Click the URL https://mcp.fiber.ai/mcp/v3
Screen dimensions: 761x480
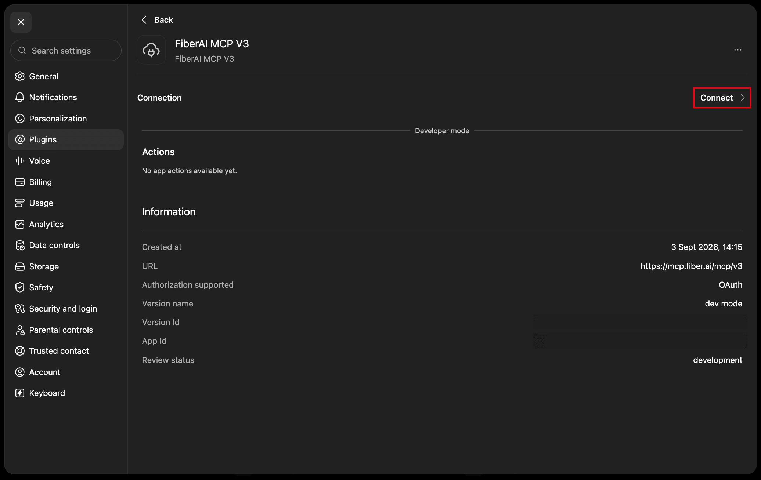[x=691, y=266]
